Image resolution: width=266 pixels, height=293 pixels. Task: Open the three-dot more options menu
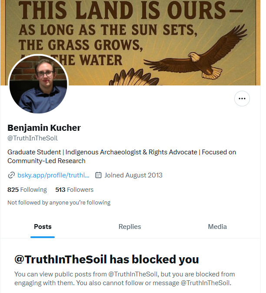(x=242, y=99)
